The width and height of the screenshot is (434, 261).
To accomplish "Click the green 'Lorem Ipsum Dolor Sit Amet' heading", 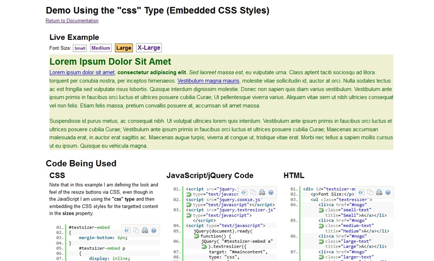I will (x=110, y=61).
